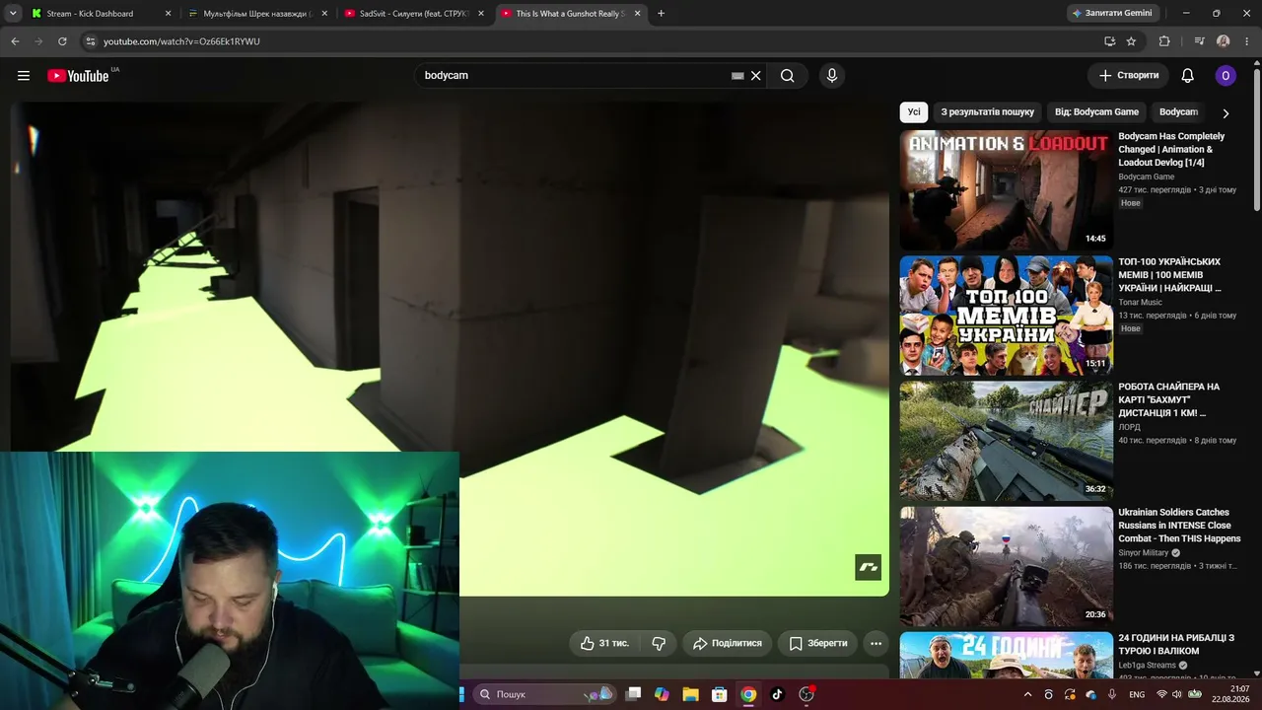Open the YouTube account avatar menu
The height and width of the screenshot is (710, 1262).
tap(1226, 76)
